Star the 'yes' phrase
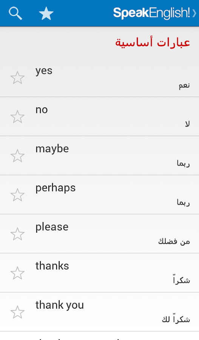Image resolution: width=199 pixels, height=340 pixels. click(x=17, y=77)
